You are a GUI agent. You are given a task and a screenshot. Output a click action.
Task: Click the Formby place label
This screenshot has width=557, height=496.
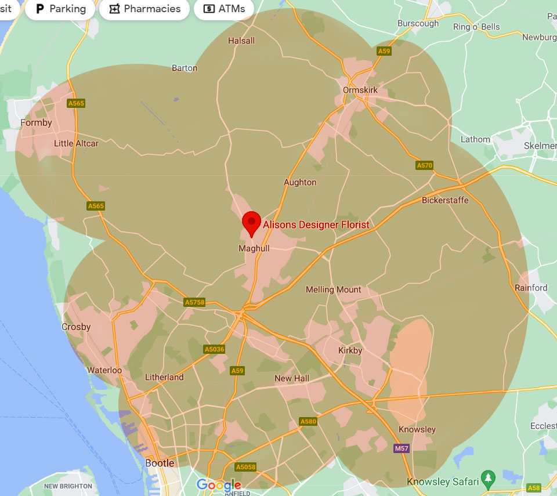click(x=36, y=123)
